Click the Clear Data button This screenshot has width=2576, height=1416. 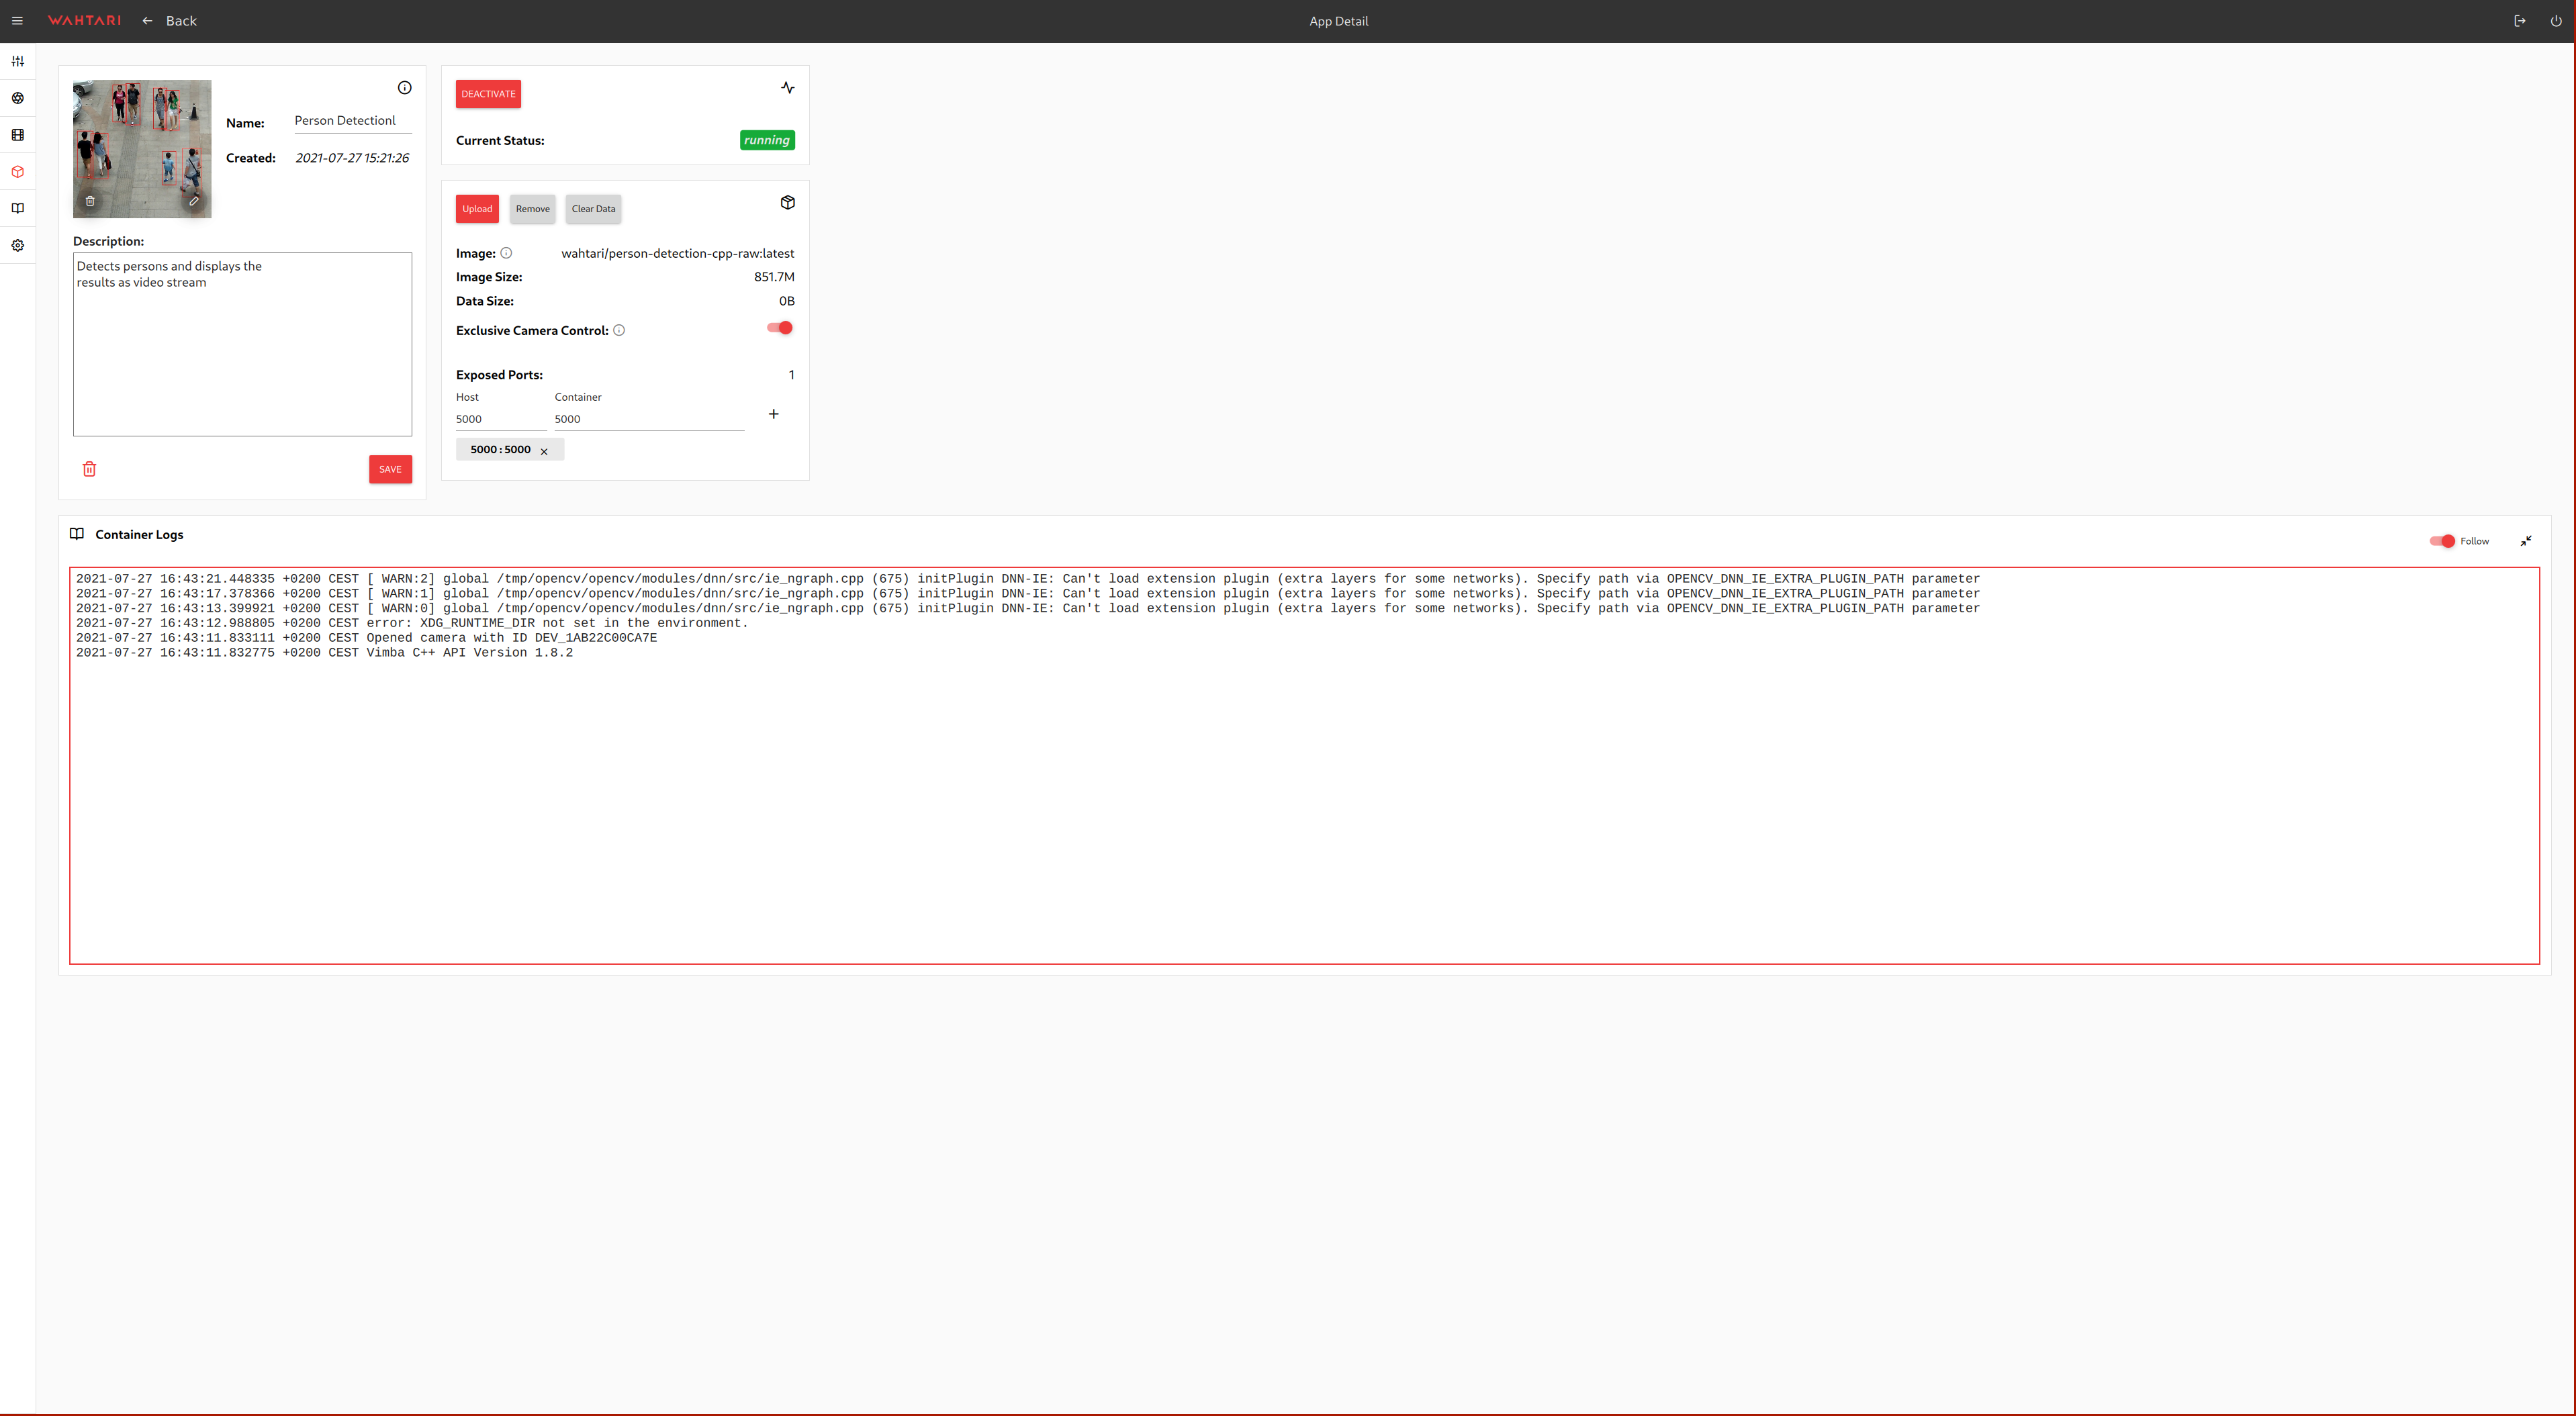[593, 209]
